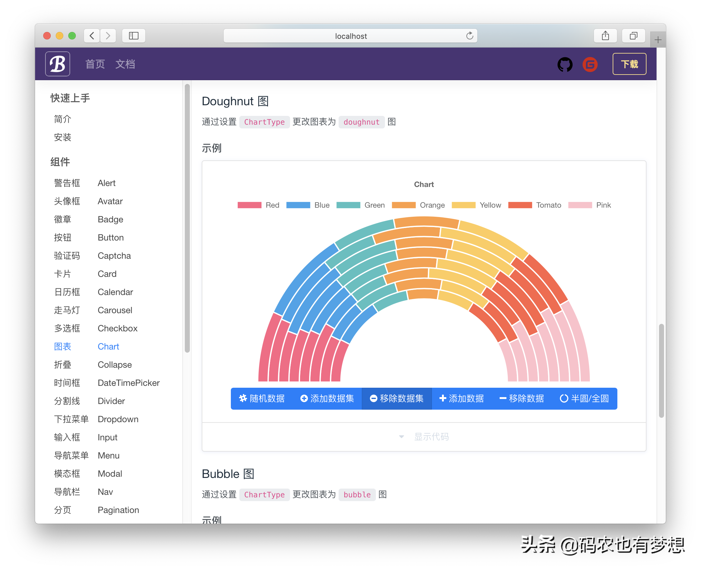
Task: Select Menu in the component list
Action: click(x=108, y=455)
